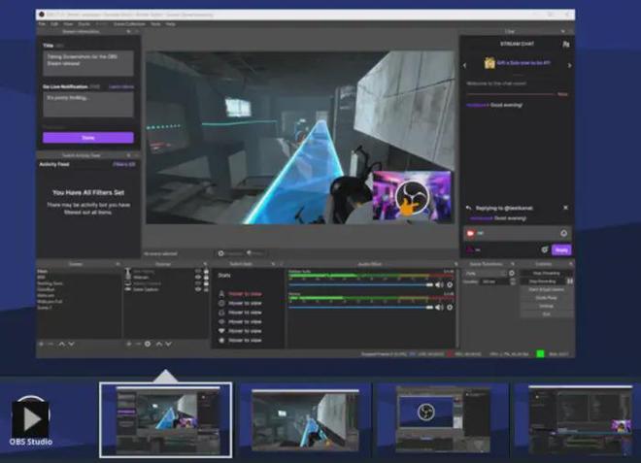Toggle visibility of Webcam source
Screen dimensions: 641x463
coord(199,277)
